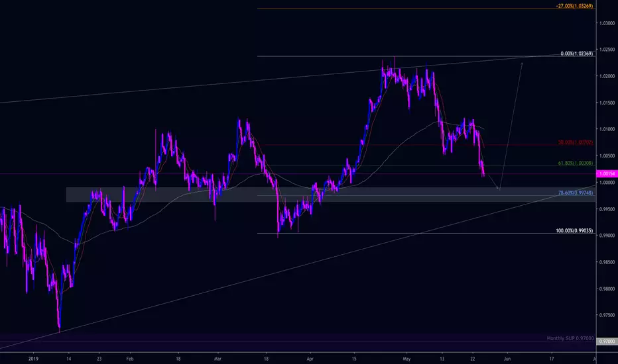The height and width of the screenshot is (364, 618).
Task: Click the 17 date label on time axis
Action: [552, 359]
